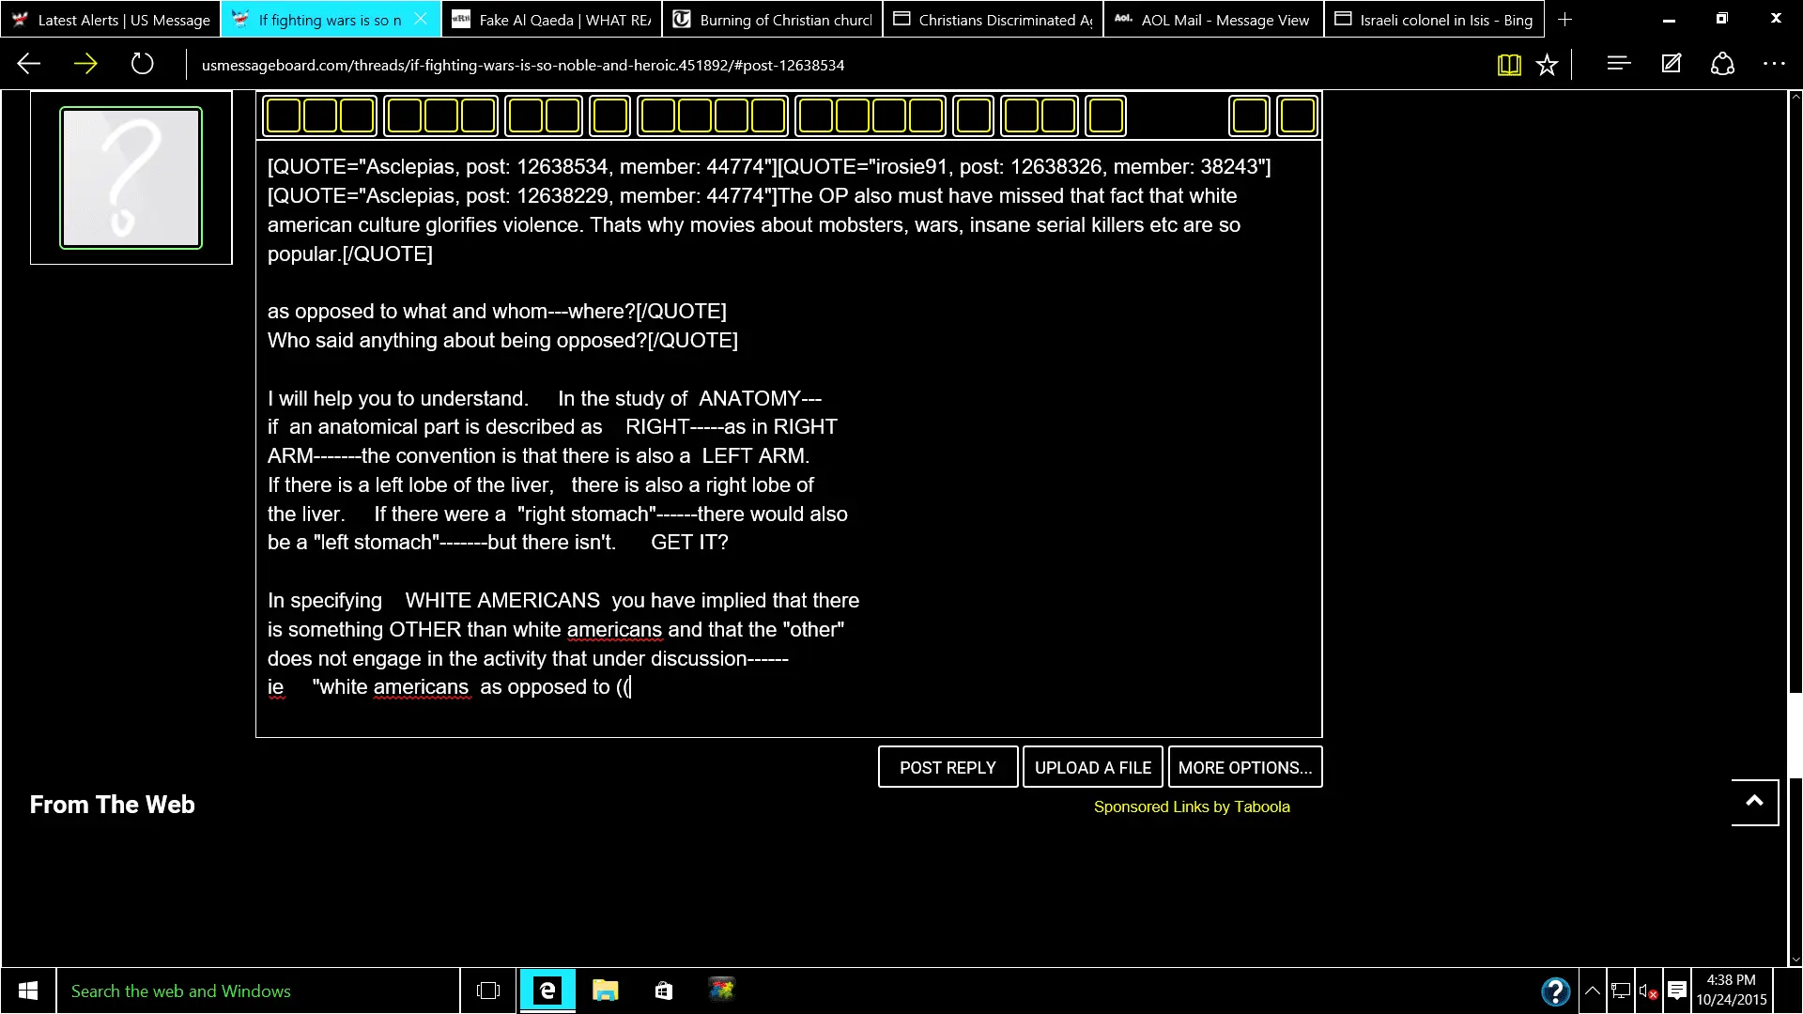Image resolution: width=1803 pixels, height=1014 pixels.
Task: Show hidden system tray icons
Action: [1593, 991]
